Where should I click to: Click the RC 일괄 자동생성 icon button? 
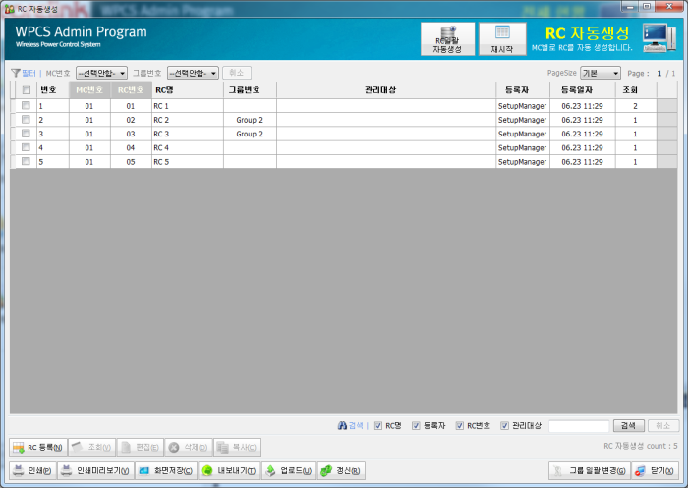pyautogui.click(x=447, y=38)
